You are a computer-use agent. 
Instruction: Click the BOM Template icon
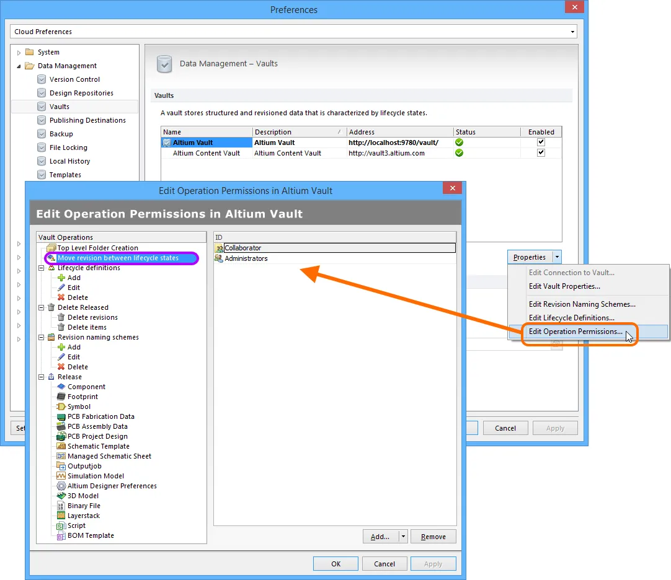(61, 535)
